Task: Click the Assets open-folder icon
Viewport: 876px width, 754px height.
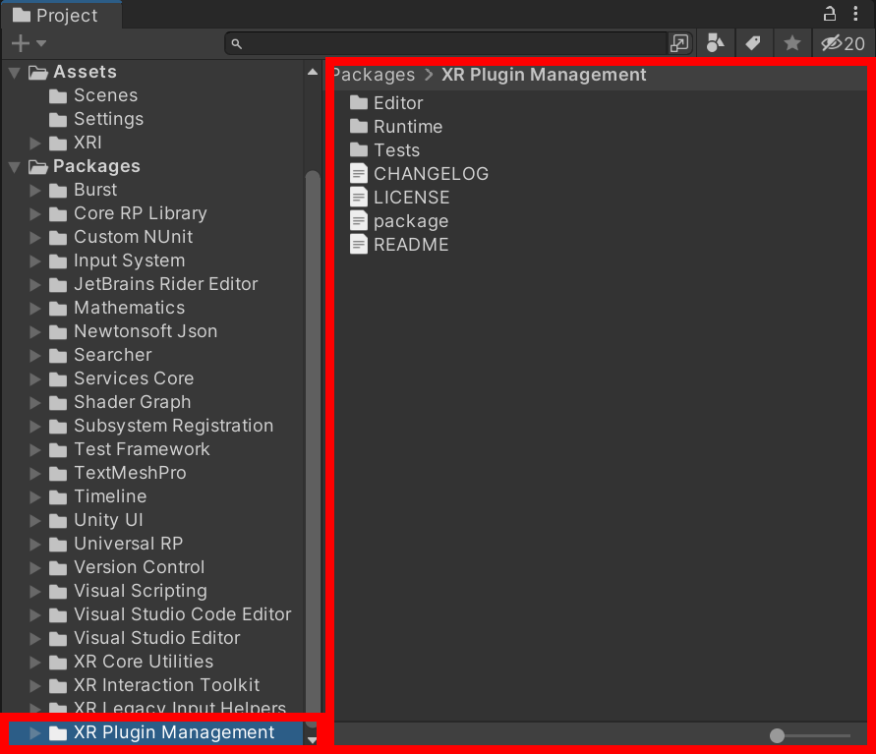Action: click(x=38, y=73)
